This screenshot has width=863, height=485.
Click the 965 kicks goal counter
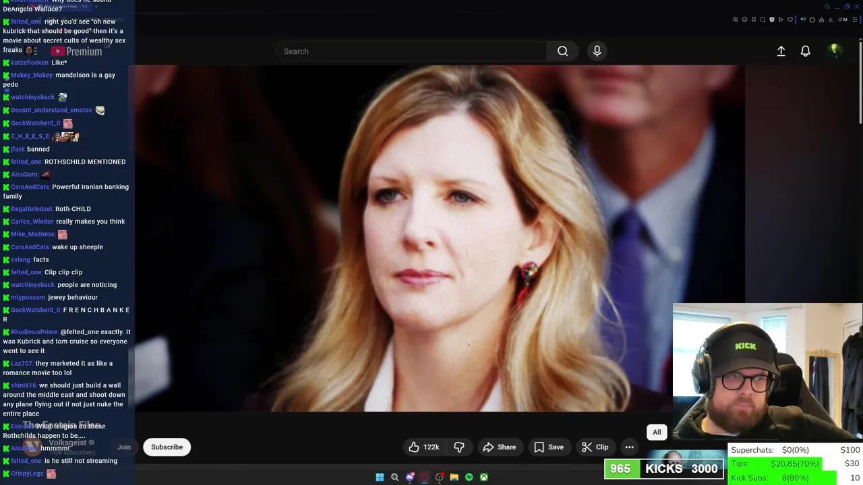663,469
